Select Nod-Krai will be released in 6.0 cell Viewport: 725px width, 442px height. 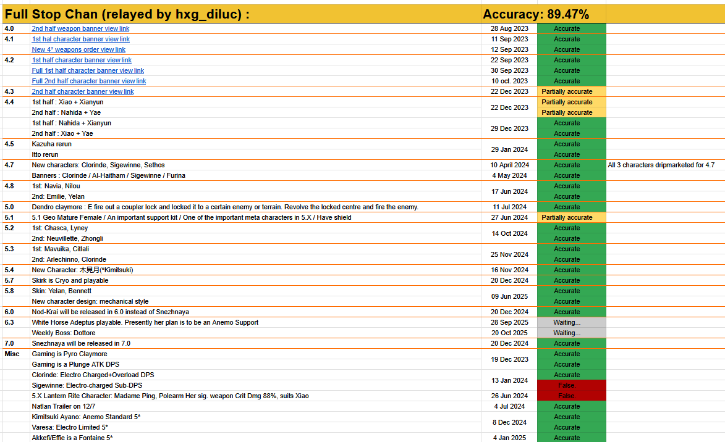click(255, 312)
